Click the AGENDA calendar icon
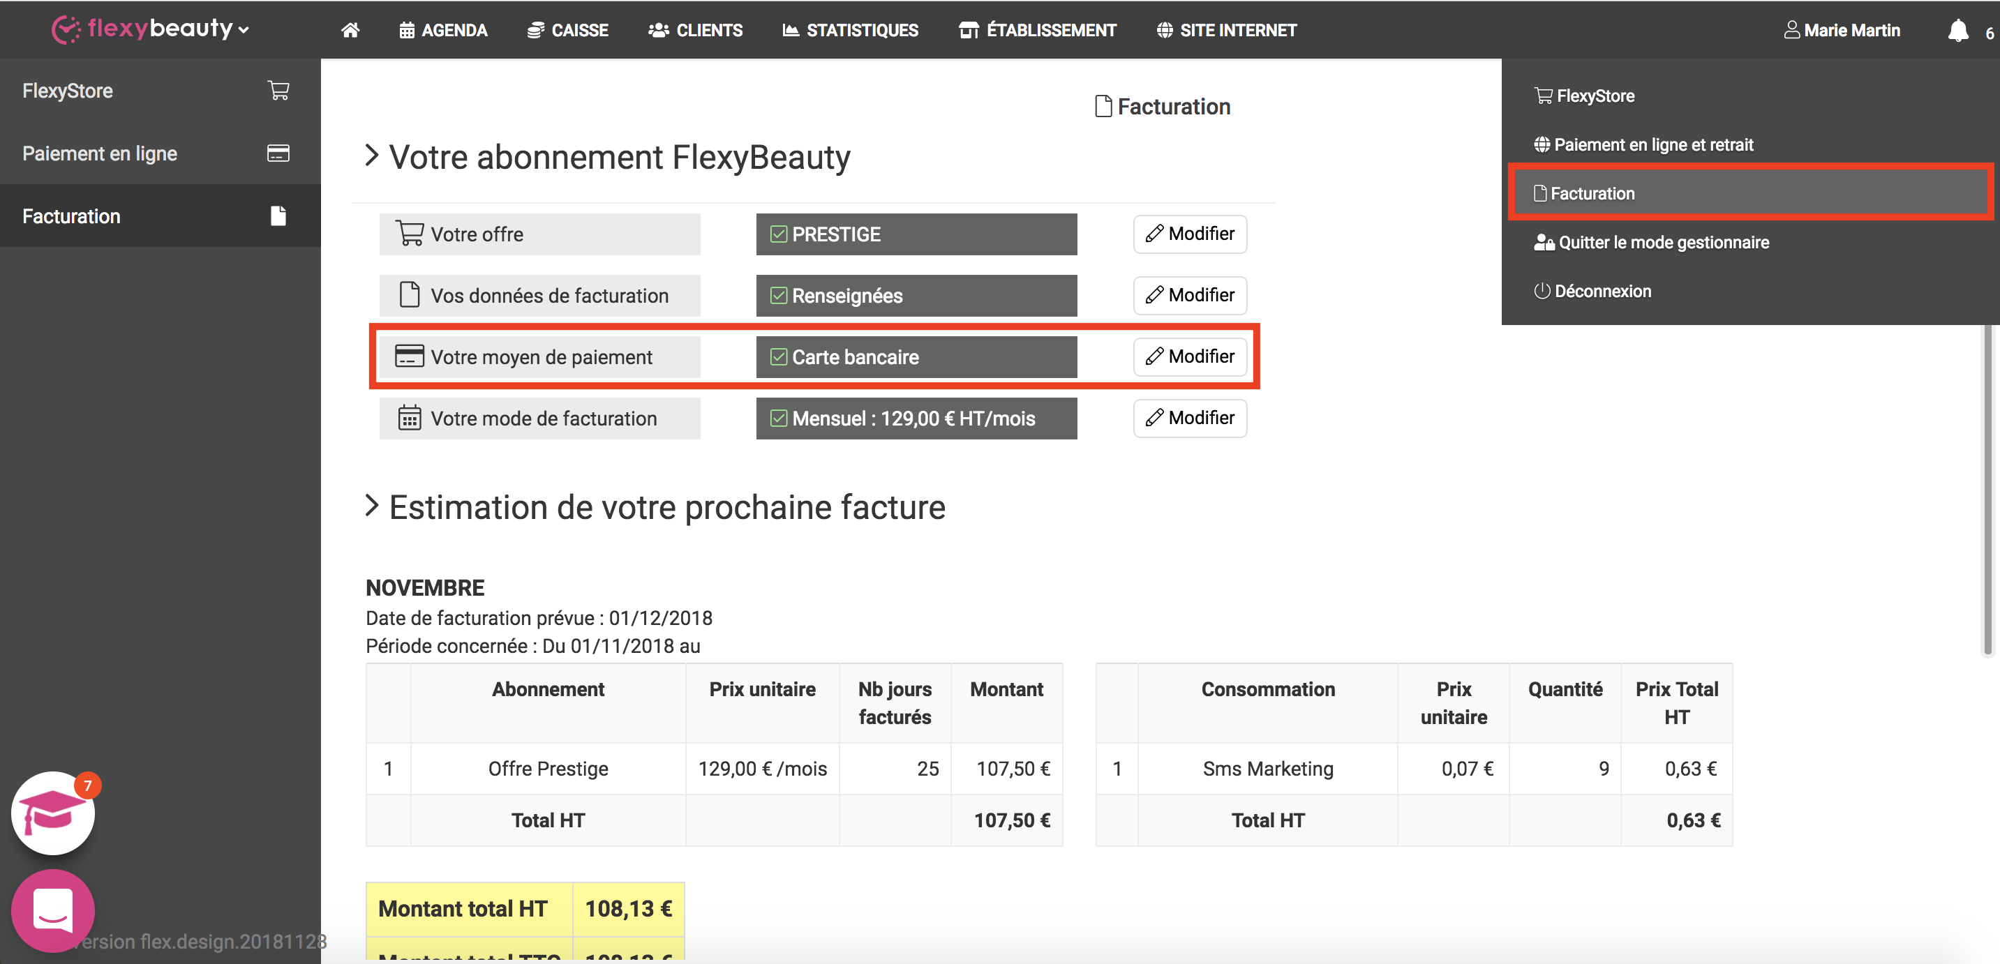The height and width of the screenshot is (964, 2000). pyautogui.click(x=406, y=30)
